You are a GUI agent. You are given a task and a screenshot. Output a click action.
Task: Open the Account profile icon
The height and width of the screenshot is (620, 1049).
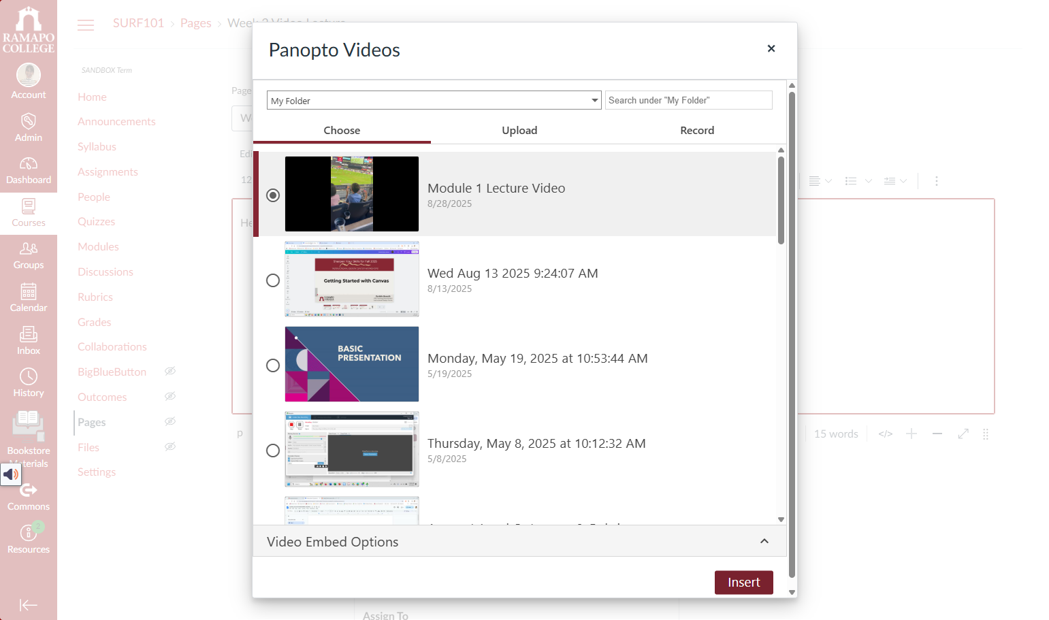coord(29,75)
